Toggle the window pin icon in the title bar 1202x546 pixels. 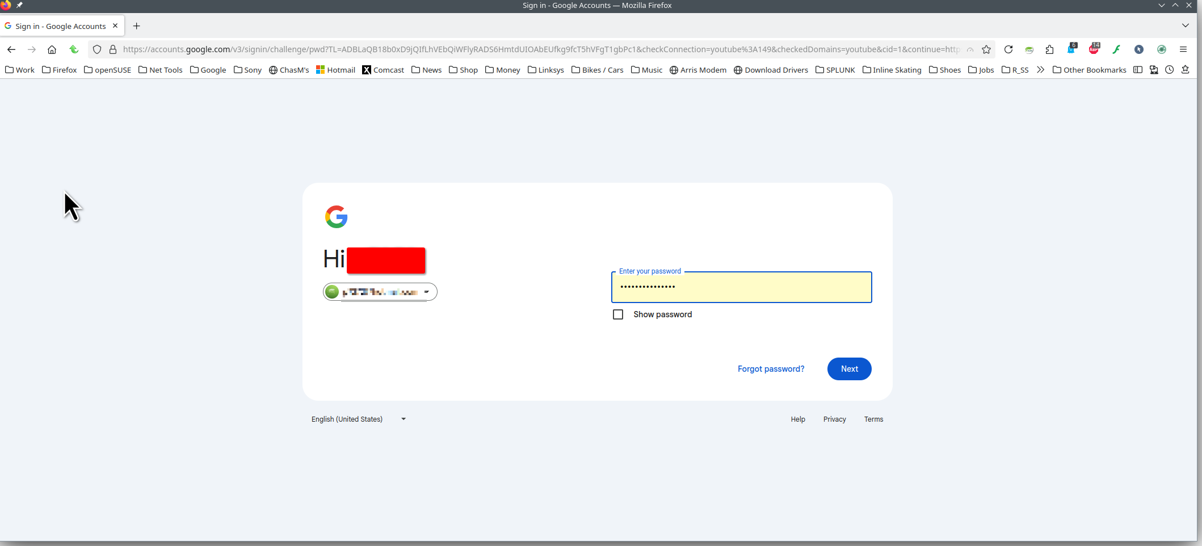(x=19, y=5)
